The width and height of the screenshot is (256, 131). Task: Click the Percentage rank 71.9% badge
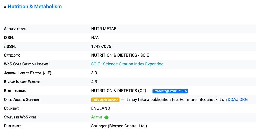tap(170, 91)
